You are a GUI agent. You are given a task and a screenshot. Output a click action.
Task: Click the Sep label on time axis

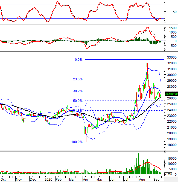(156, 180)
